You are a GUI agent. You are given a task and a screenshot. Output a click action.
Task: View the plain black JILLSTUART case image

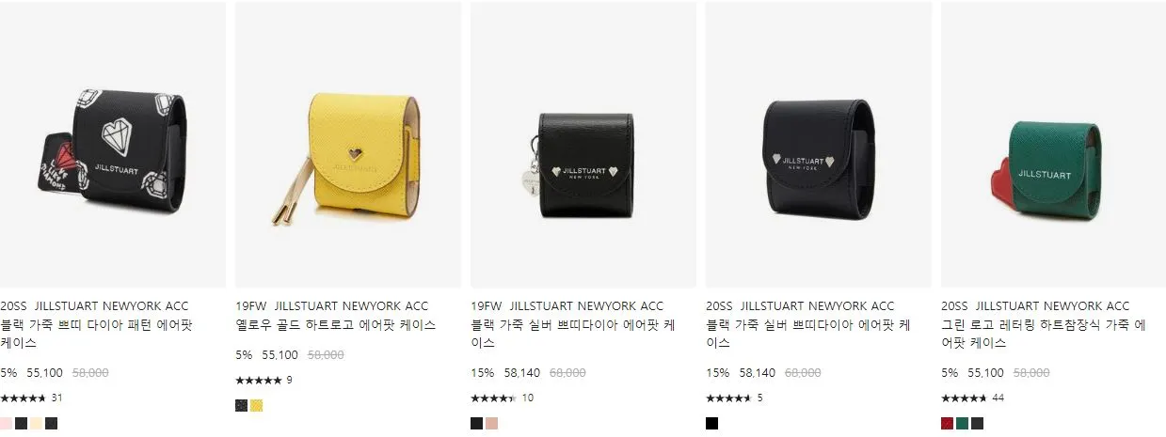click(x=819, y=145)
